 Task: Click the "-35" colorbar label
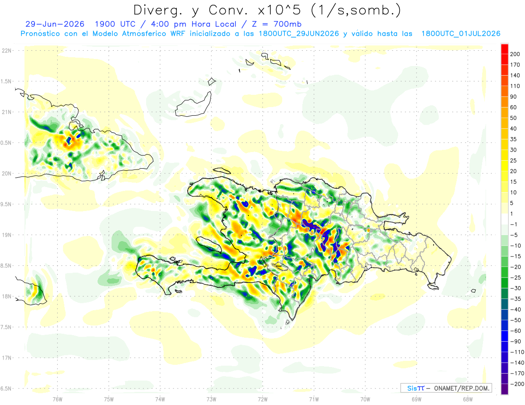point(515,299)
